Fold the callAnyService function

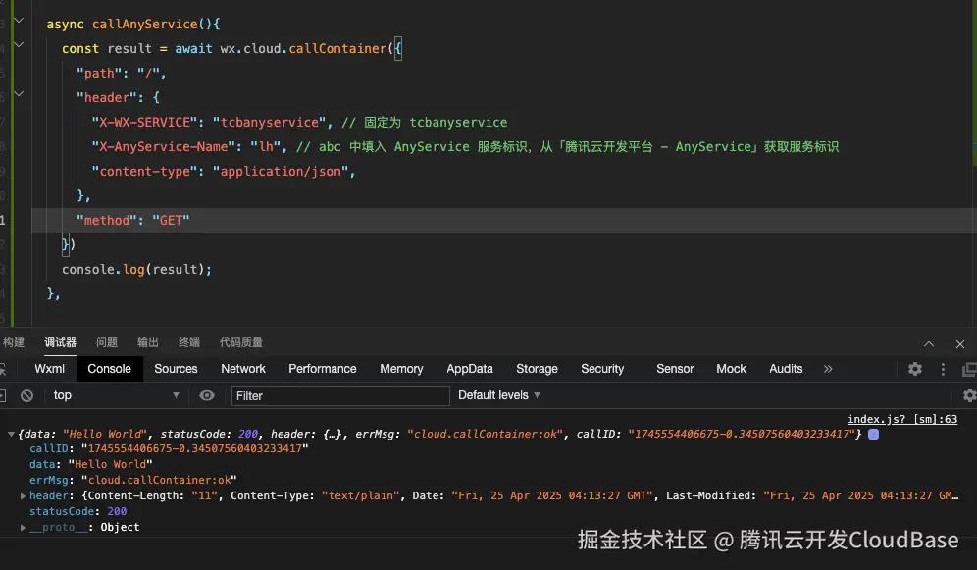pyautogui.click(x=19, y=21)
